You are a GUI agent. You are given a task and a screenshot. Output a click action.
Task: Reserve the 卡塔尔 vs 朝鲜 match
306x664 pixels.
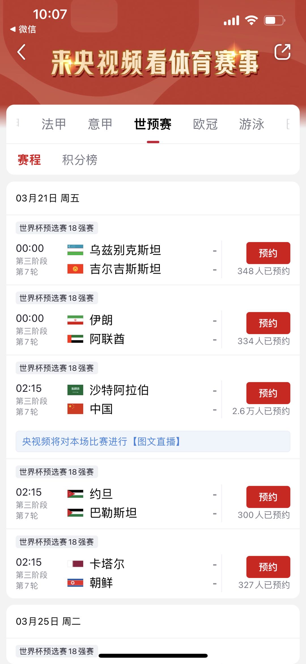pos(268,567)
